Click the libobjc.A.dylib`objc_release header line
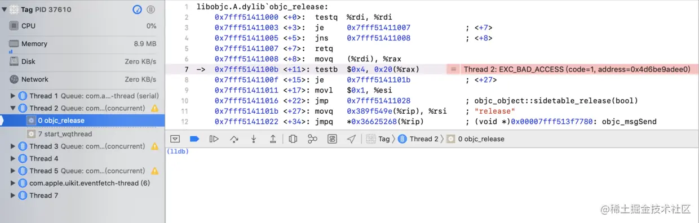Image resolution: width=699 pixels, height=223 pixels. point(263,7)
